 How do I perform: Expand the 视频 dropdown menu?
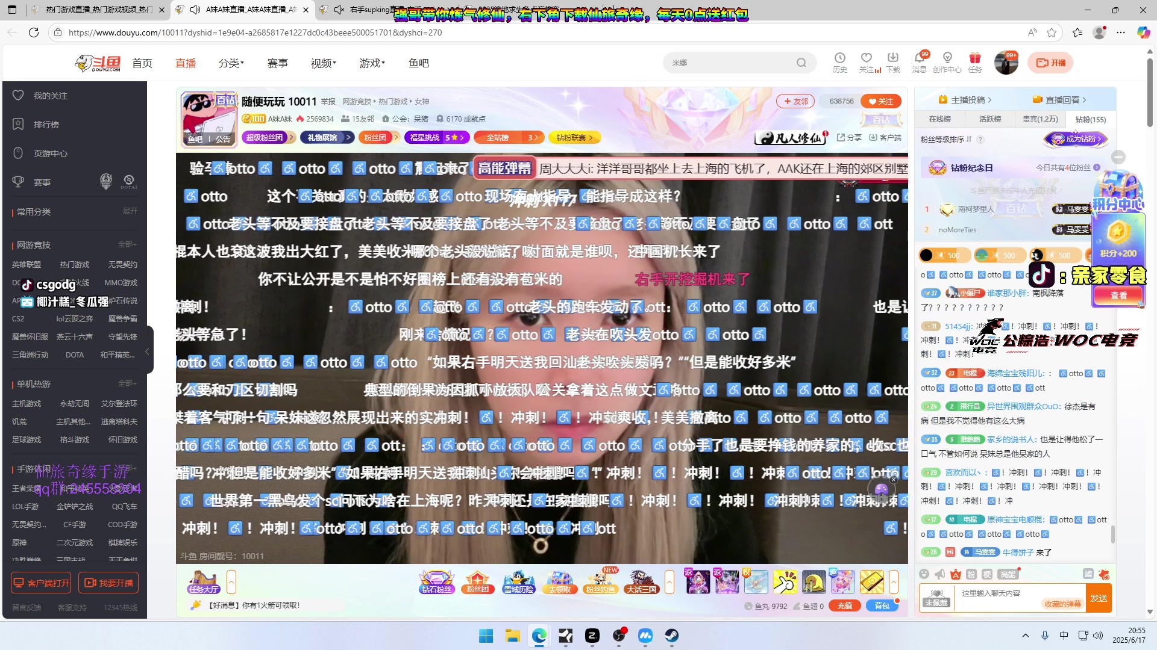(x=324, y=63)
